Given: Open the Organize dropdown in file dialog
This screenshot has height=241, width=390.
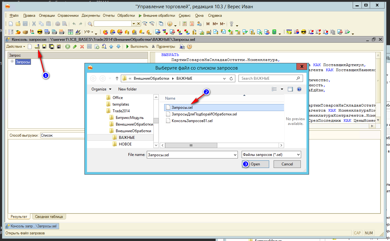Looking at the screenshot, I should tap(101, 89).
